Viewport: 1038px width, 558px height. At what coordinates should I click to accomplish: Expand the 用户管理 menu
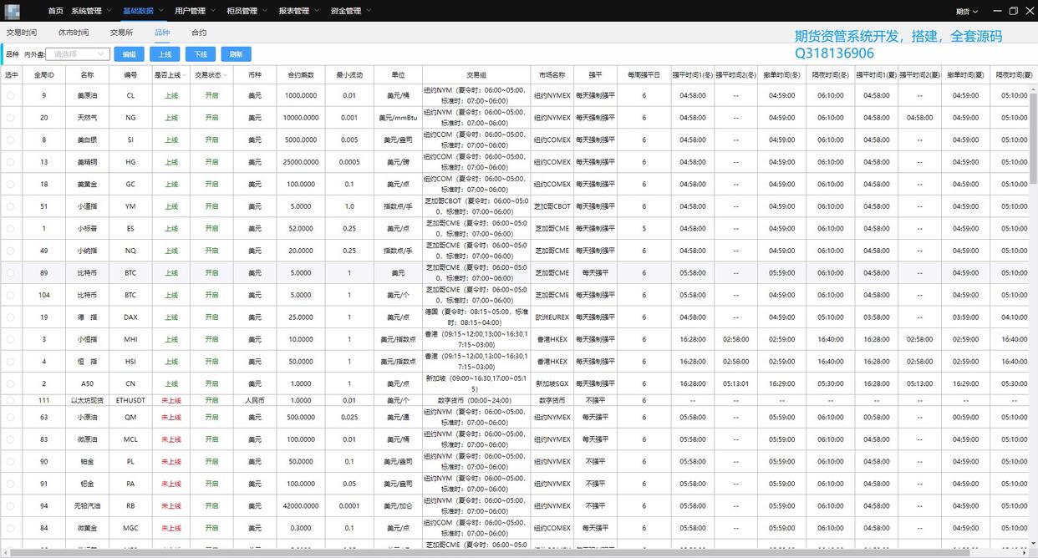tap(195, 11)
